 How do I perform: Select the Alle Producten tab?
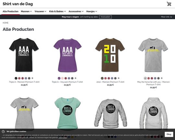pos(10,11)
